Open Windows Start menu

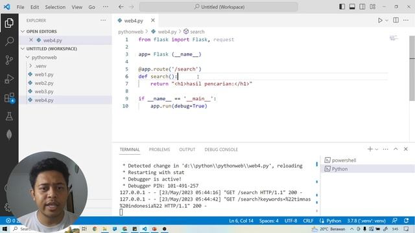pos(5,228)
